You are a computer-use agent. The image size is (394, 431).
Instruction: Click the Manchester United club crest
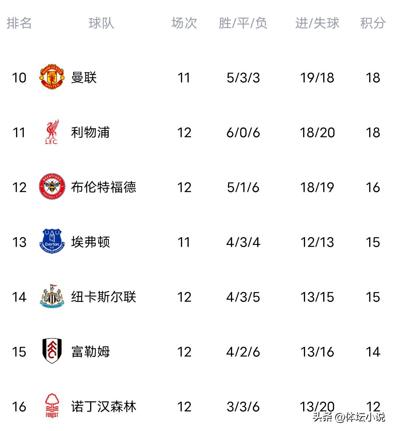pyautogui.click(x=52, y=77)
